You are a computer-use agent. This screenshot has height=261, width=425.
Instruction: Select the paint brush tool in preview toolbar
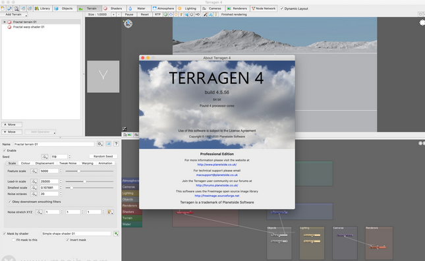205,14
